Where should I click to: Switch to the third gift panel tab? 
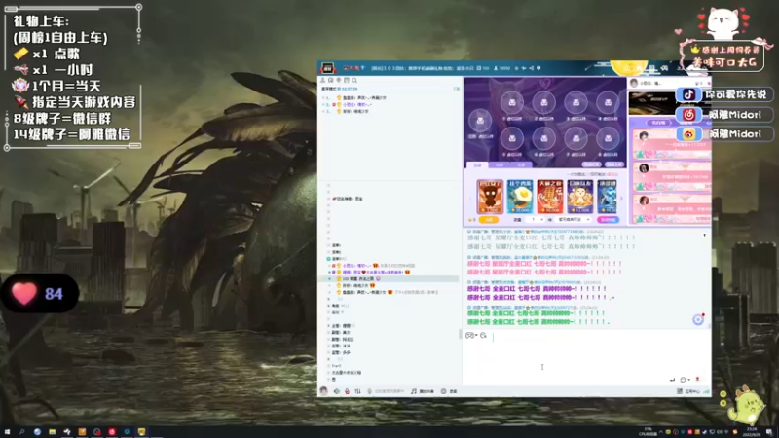pyautogui.click(x=521, y=164)
